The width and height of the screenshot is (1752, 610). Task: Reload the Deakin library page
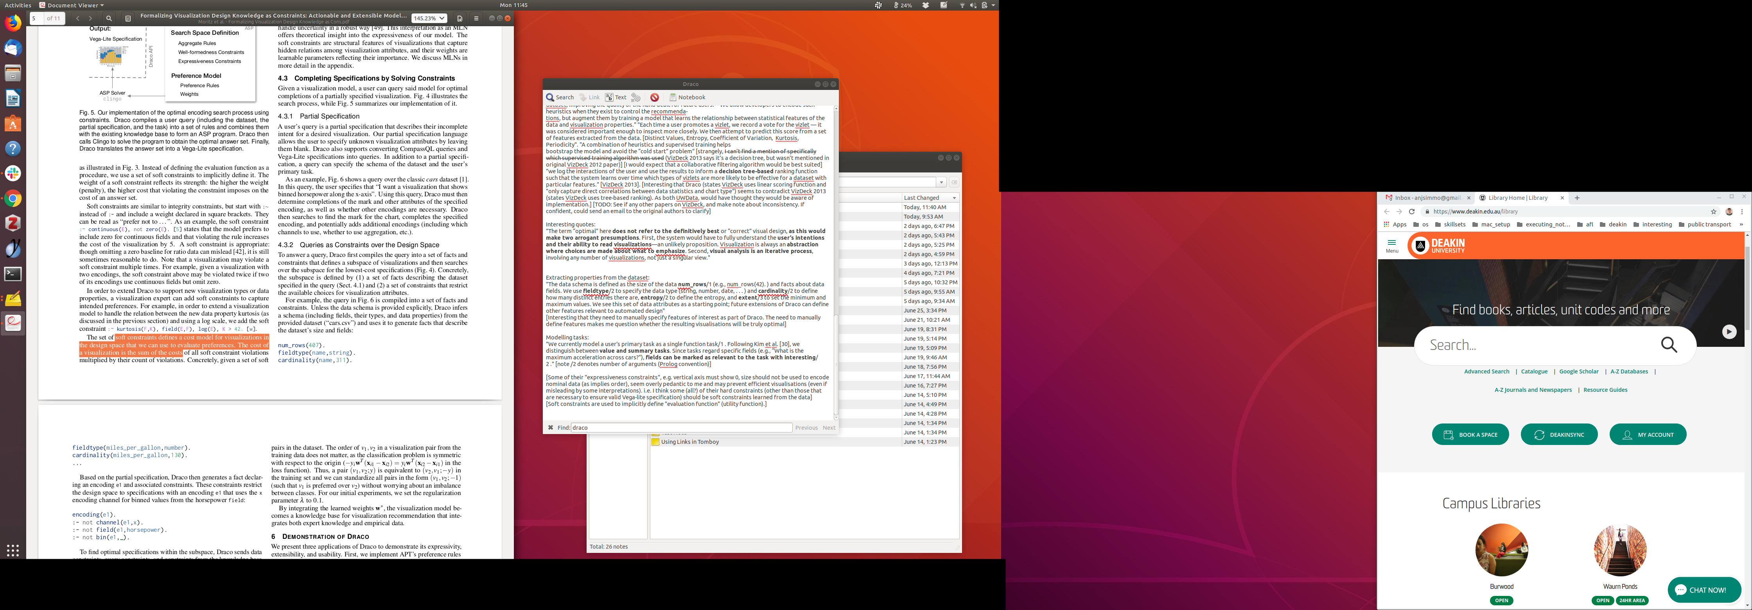click(x=1412, y=212)
